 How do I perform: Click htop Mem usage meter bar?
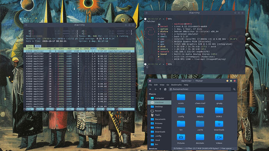tap(52, 36)
